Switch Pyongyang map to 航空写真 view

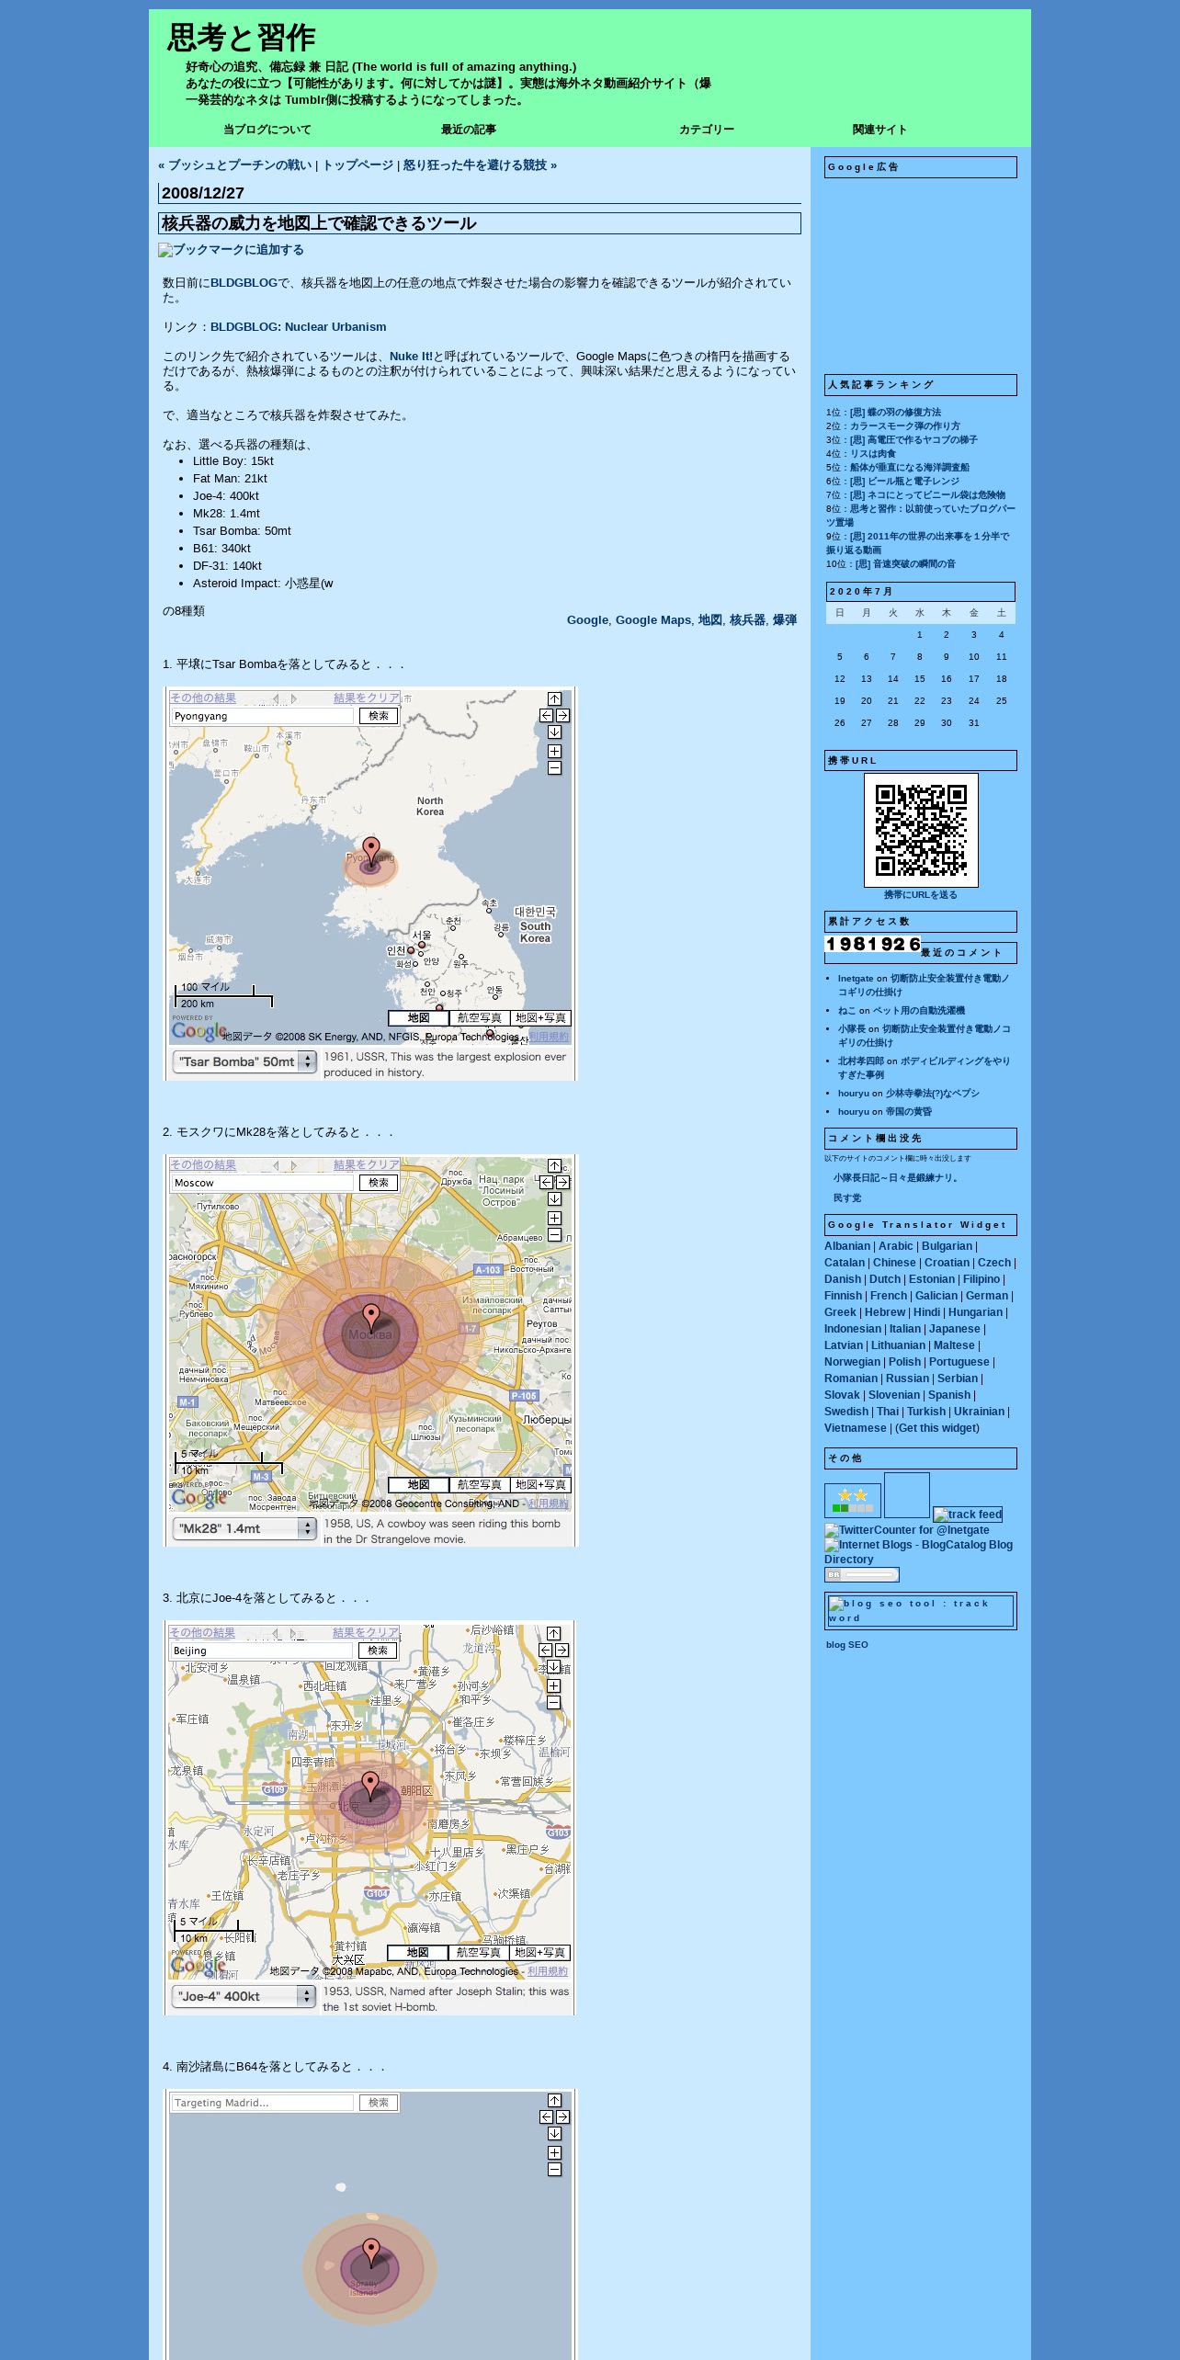pos(479,1018)
